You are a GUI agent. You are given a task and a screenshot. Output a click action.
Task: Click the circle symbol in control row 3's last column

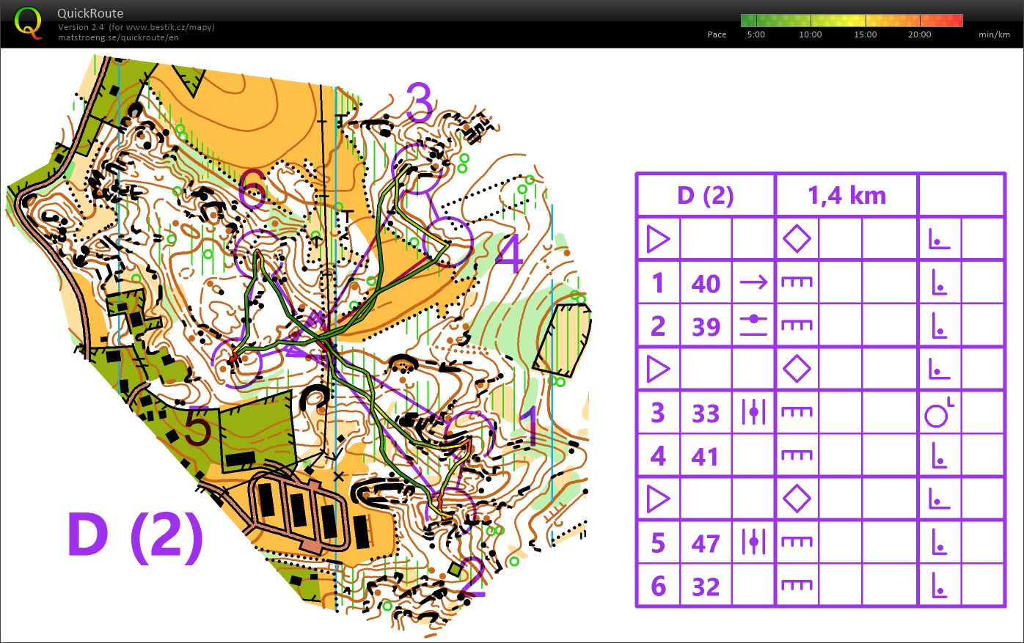pyautogui.click(x=937, y=414)
